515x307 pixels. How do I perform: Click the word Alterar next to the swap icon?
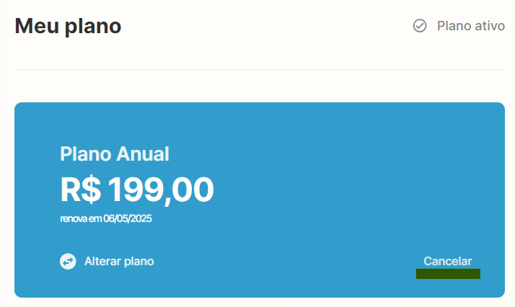[102, 261]
